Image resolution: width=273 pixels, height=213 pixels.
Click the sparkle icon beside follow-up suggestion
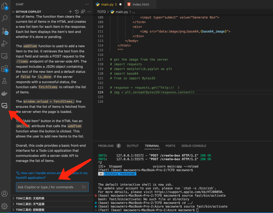coord(18,173)
